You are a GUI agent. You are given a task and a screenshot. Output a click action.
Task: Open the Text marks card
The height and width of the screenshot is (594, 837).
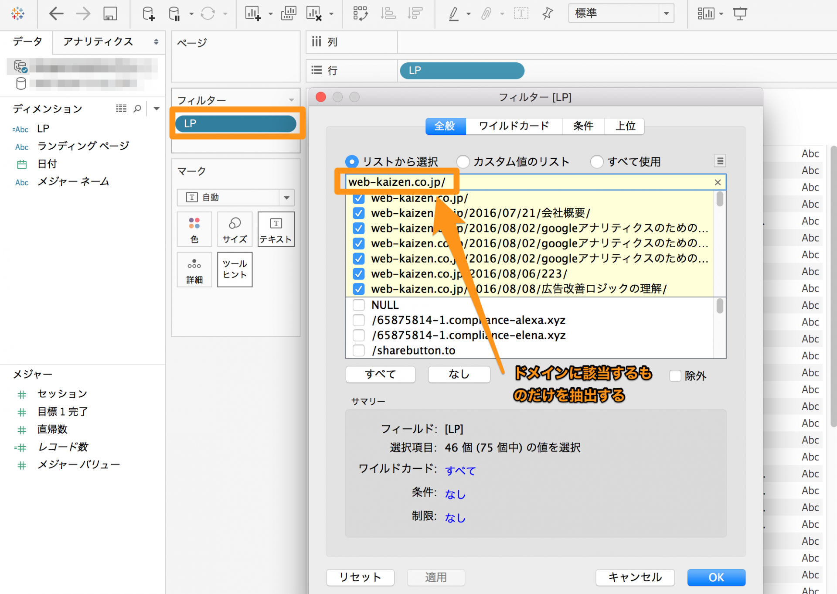[x=276, y=229]
